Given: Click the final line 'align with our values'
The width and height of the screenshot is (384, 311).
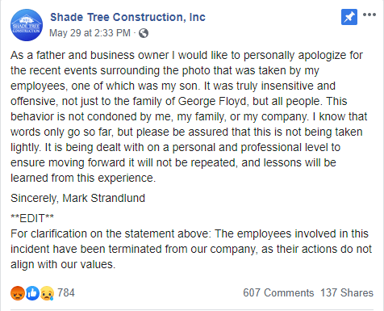Looking at the screenshot, I should point(63,264).
